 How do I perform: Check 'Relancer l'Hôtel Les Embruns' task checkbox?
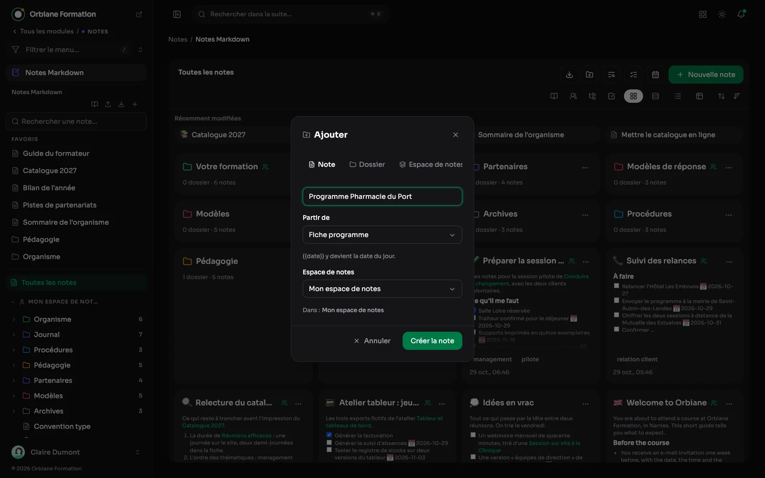pyautogui.click(x=617, y=286)
